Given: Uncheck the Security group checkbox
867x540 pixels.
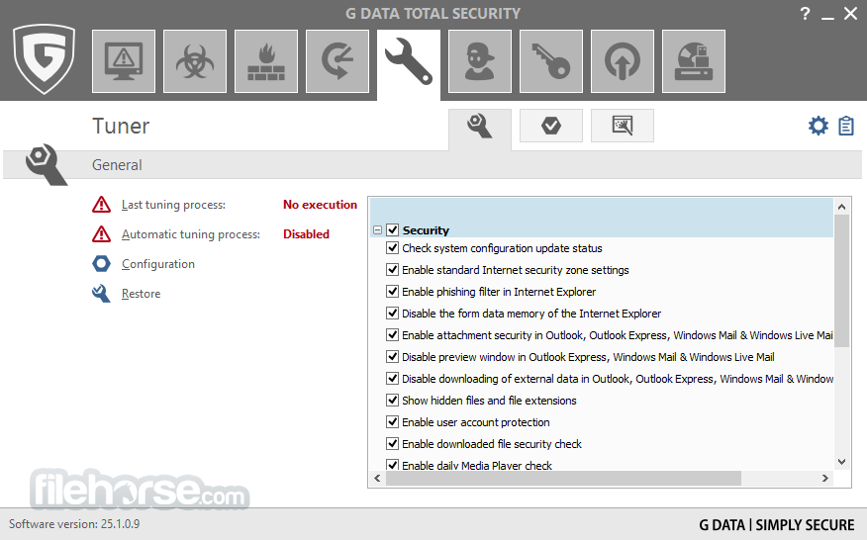Looking at the screenshot, I should 393,229.
